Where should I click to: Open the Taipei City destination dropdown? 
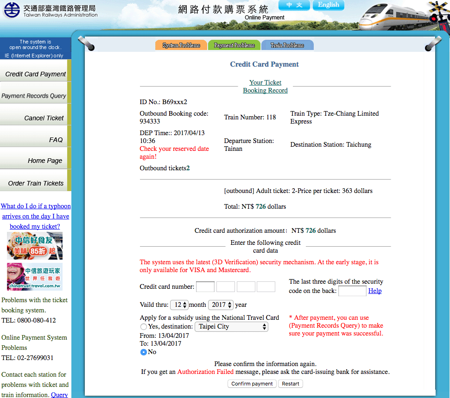click(x=231, y=327)
